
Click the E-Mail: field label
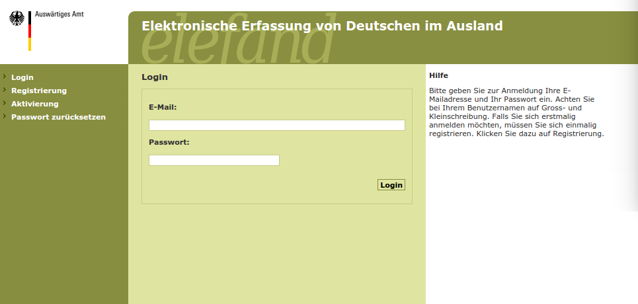(x=163, y=108)
